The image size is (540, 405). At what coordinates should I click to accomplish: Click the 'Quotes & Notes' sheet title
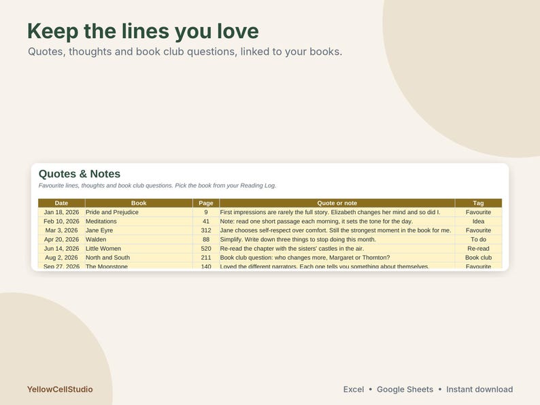click(x=80, y=174)
